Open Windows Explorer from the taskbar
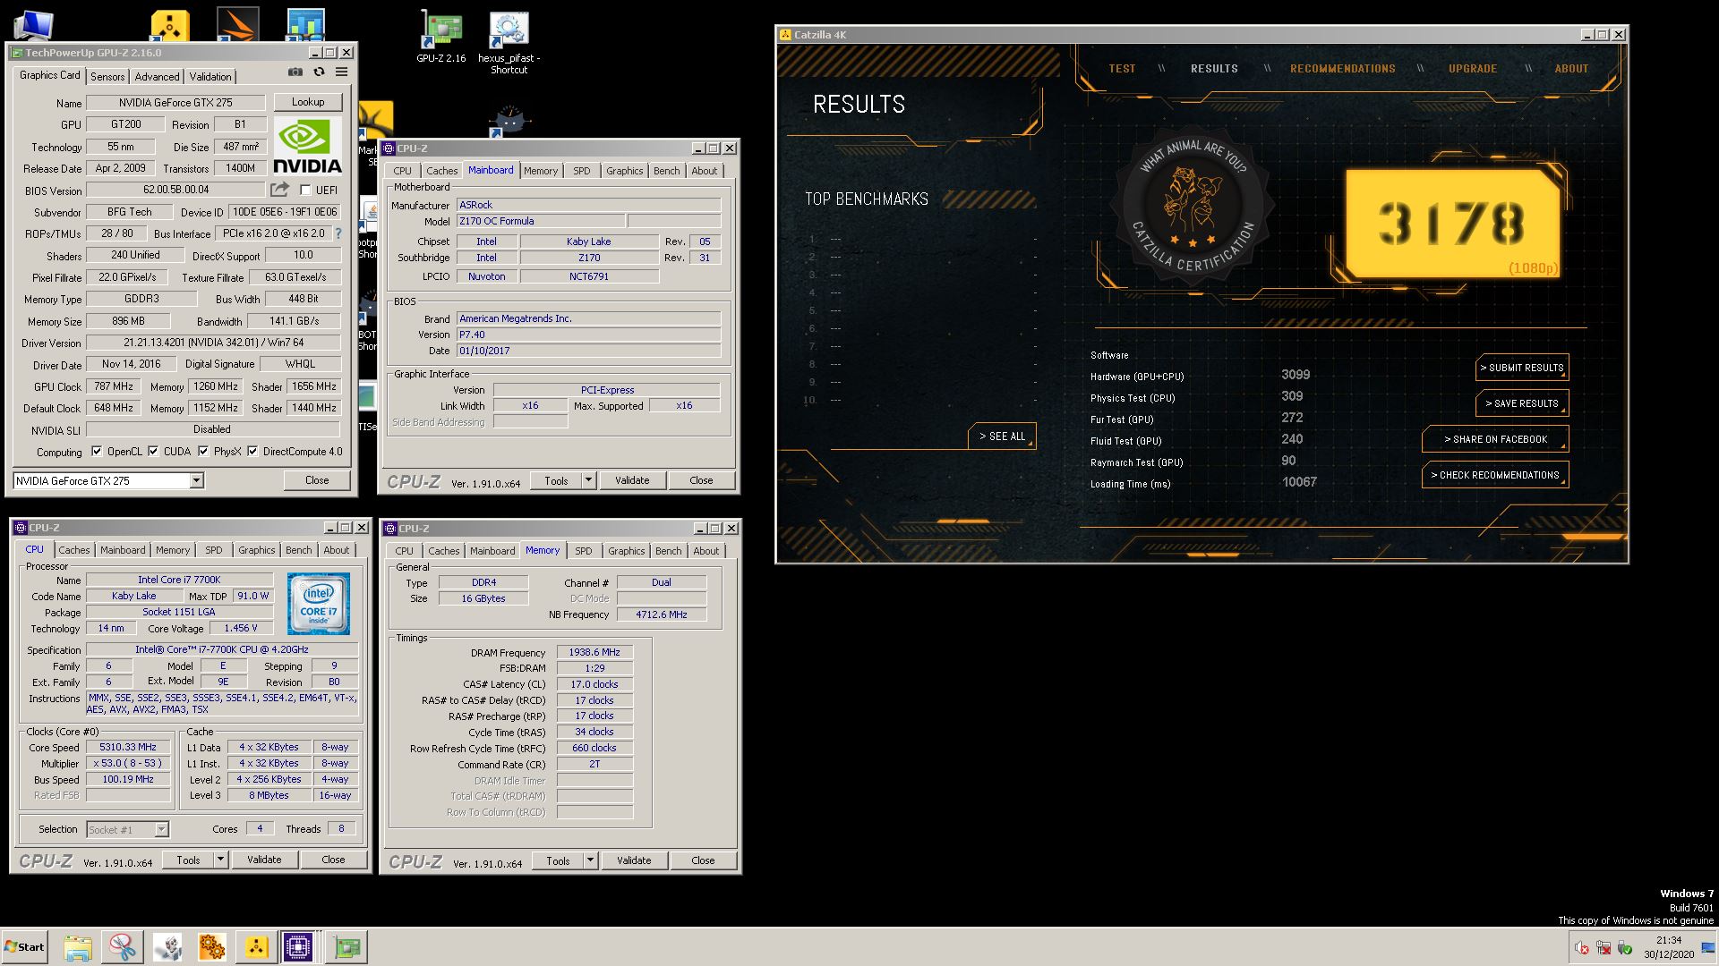This screenshot has width=1719, height=966. [x=78, y=946]
